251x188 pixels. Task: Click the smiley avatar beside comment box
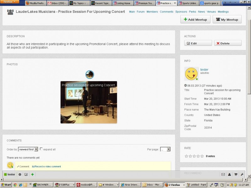(10, 165)
